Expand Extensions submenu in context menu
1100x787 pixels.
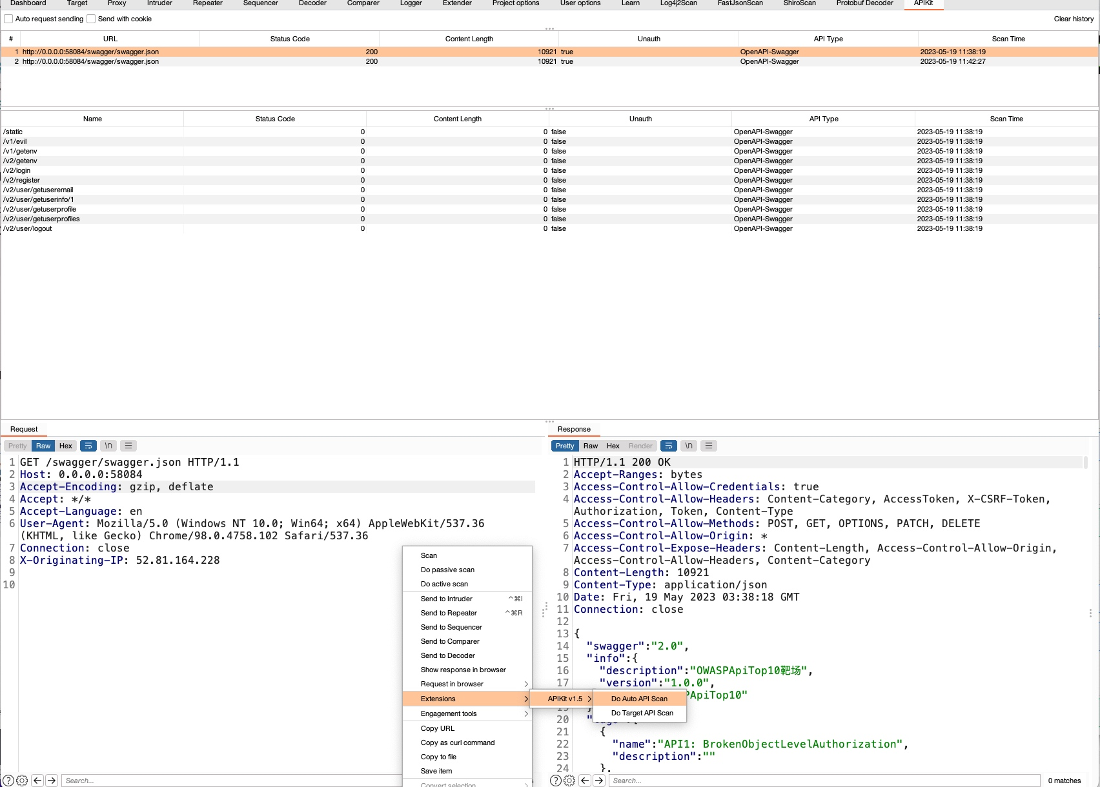(x=466, y=699)
